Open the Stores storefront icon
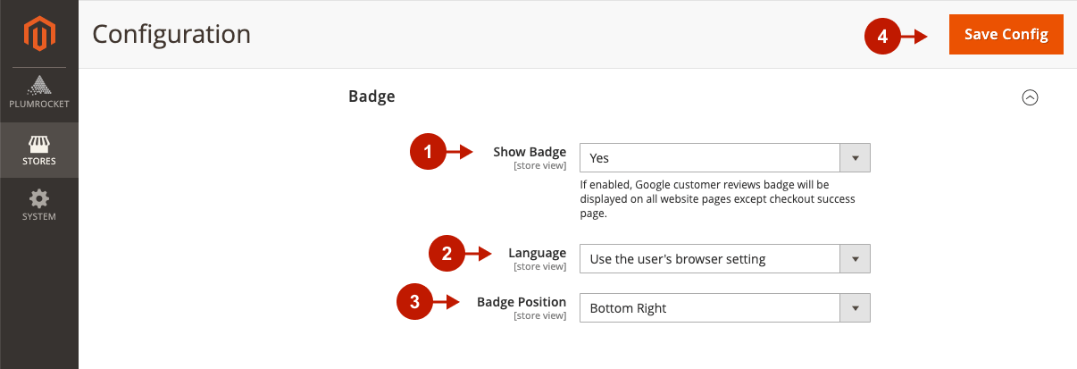This screenshot has width=1077, height=369. [x=39, y=144]
